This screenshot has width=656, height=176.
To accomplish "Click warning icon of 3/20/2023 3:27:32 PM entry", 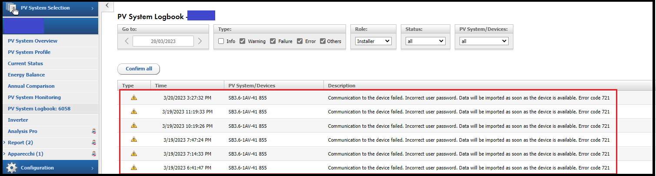I will pyautogui.click(x=134, y=98).
